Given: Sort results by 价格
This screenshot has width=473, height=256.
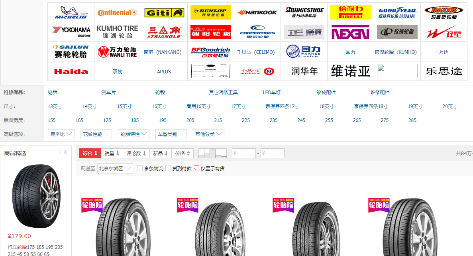Looking at the screenshot, I should coord(183,154).
